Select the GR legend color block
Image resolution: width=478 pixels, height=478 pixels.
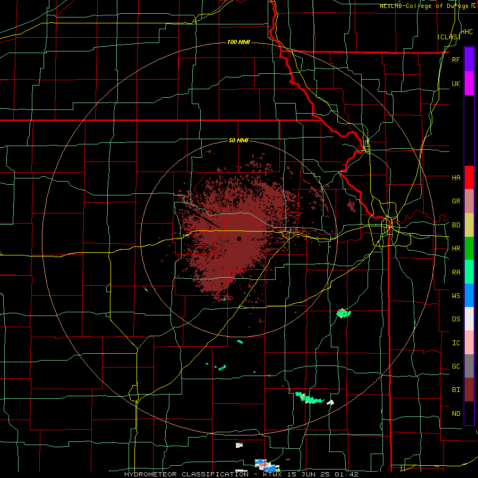pyautogui.click(x=469, y=201)
